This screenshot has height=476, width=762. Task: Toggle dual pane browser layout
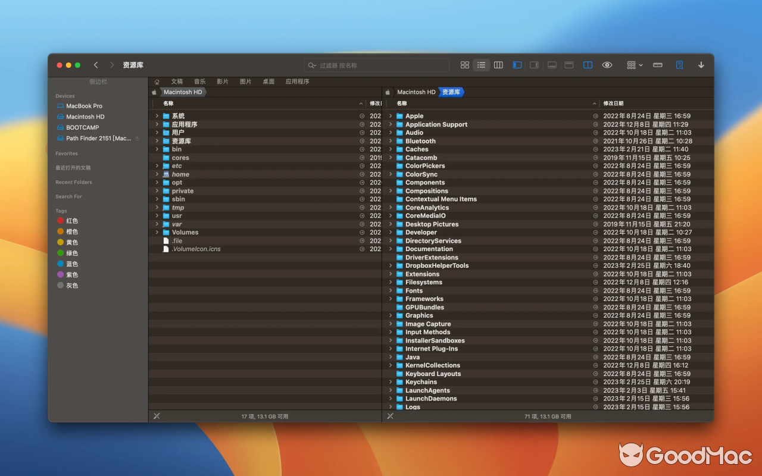pos(588,65)
